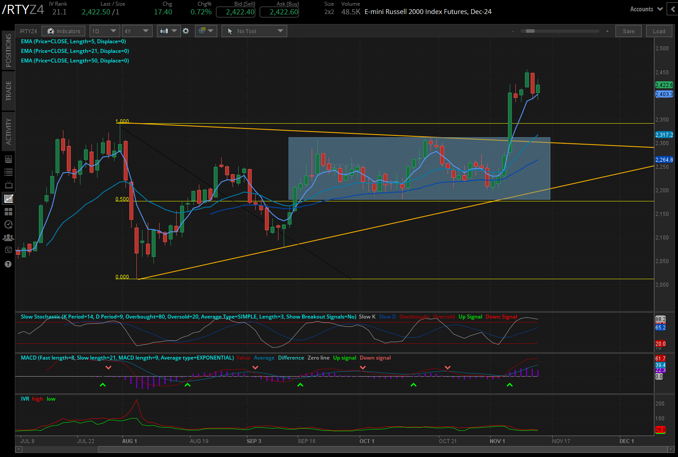Click the list lines icon in sidebar
678x457 pixels.
click(8, 172)
